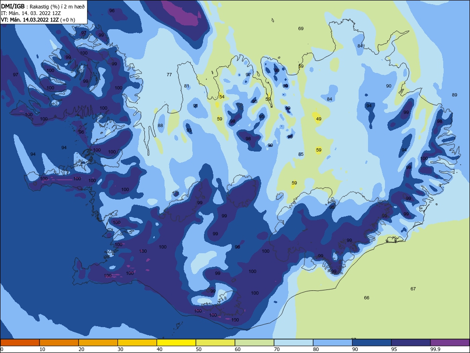Select the humidity value 77 on the map
The image size is (470, 353).
tap(169, 74)
